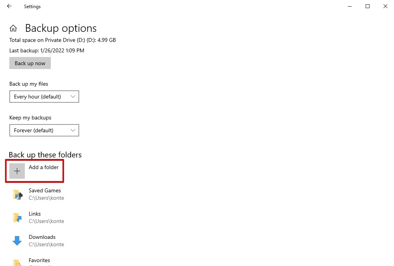The height and width of the screenshot is (266, 394).
Task: Click the back arrow in Settings
Action: pyautogui.click(x=9, y=6)
